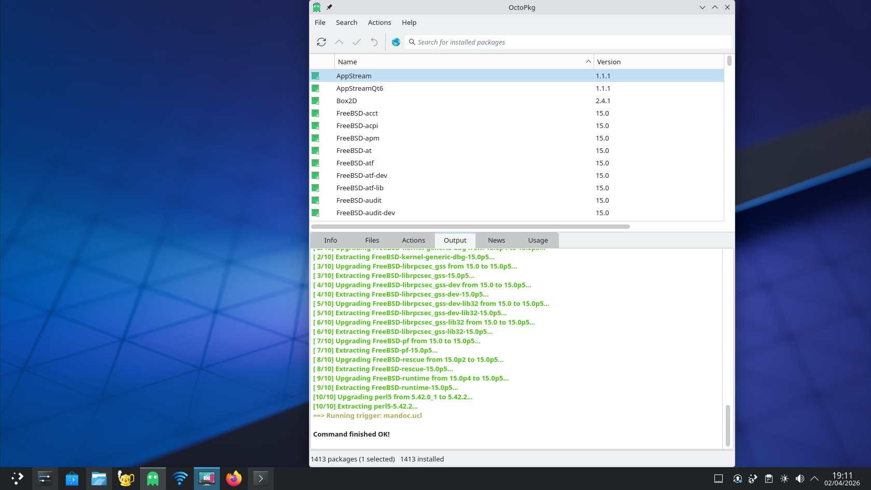The width and height of the screenshot is (871, 490).
Task: Select the FreeBSD-audit package row
Action: pos(359,200)
